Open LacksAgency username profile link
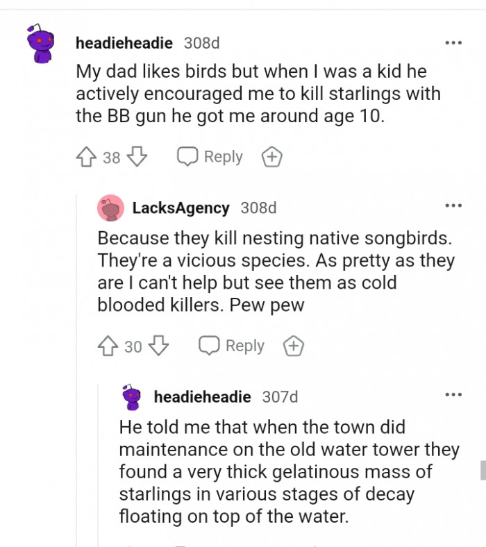486x547 pixels. [181, 208]
